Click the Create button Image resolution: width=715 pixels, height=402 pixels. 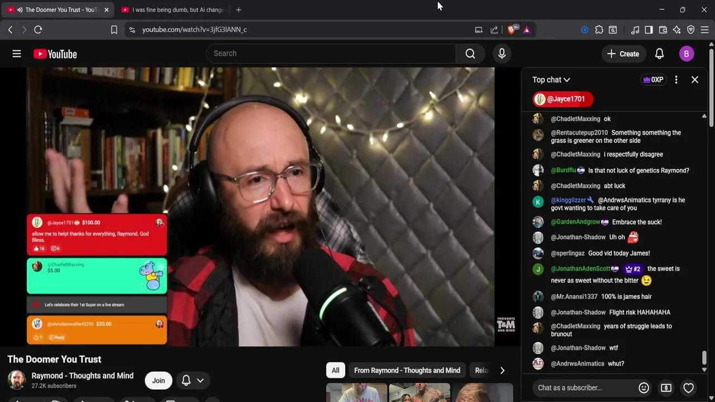623,54
